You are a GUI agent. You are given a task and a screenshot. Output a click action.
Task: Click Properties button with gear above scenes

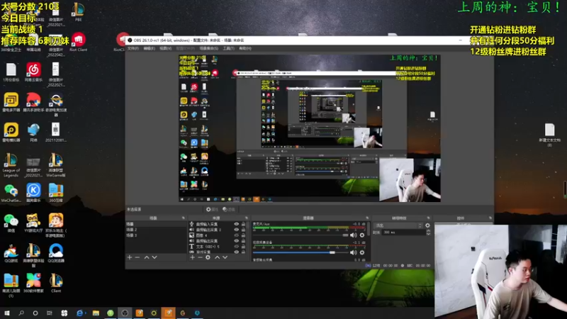[x=212, y=209]
